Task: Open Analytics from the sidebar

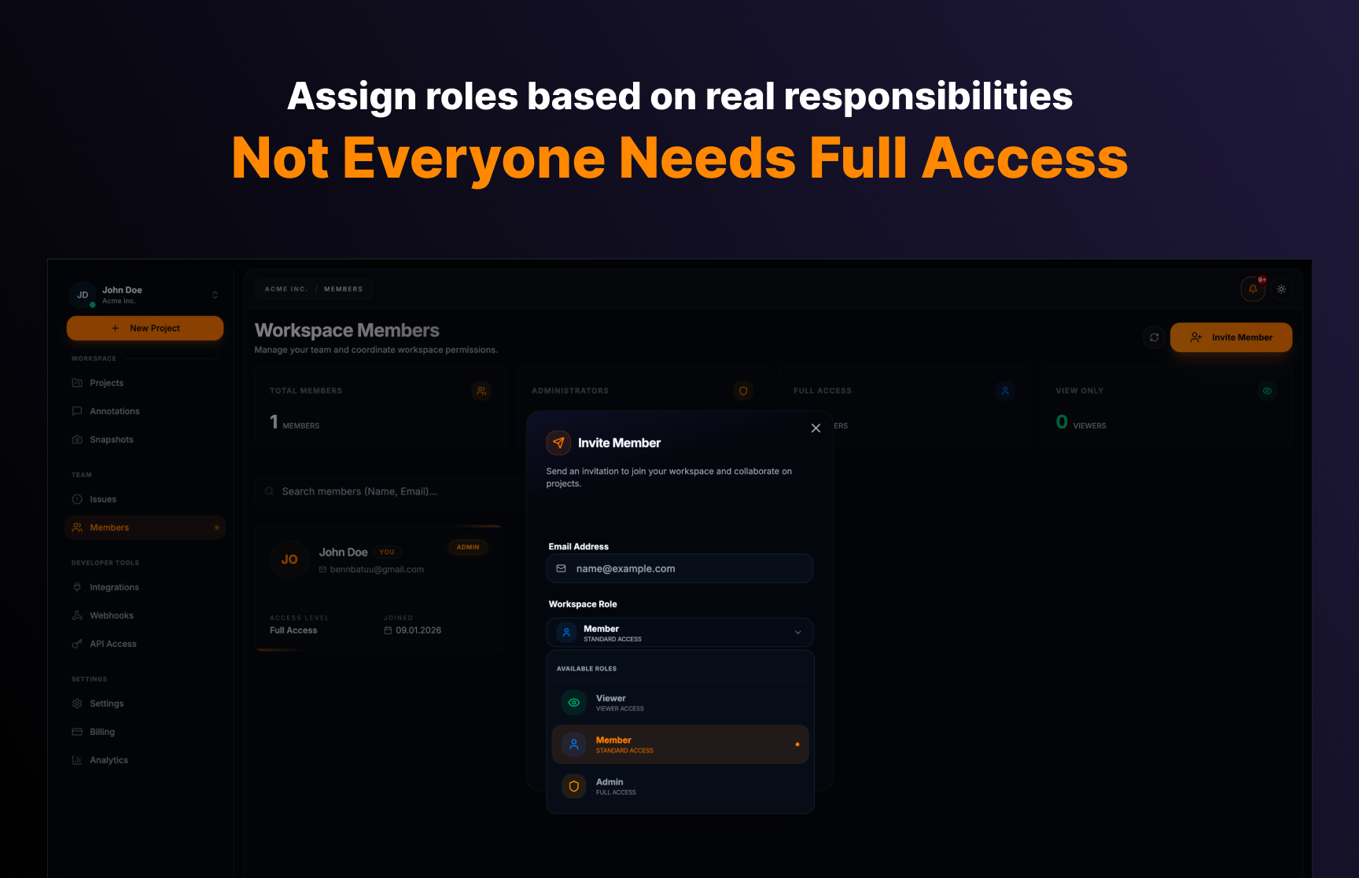Action: coord(109,760)
